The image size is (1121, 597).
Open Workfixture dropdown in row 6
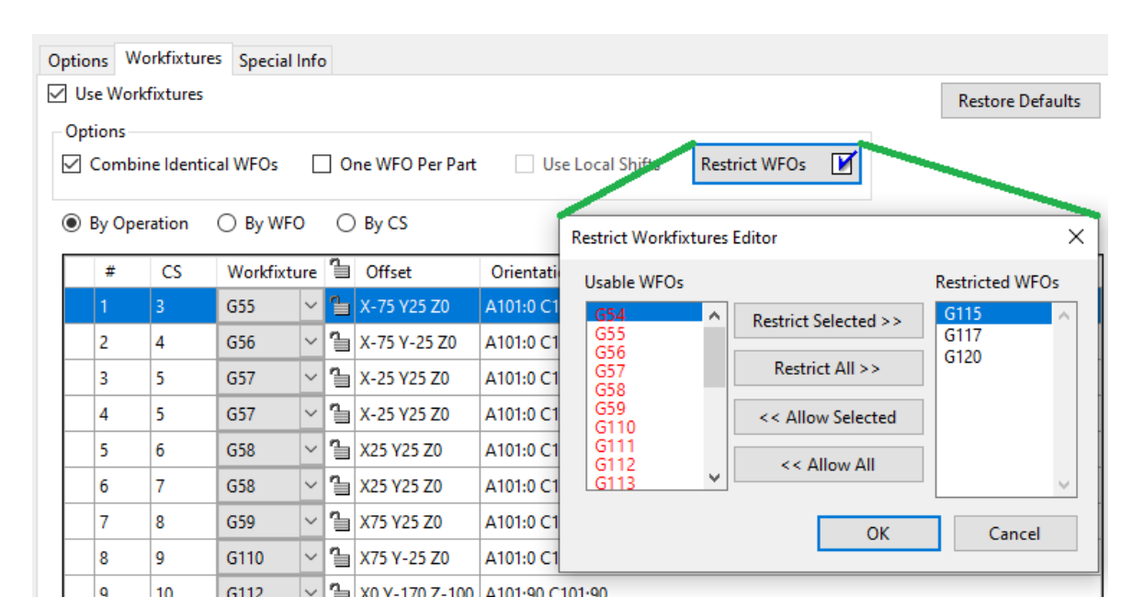(311, 486)
